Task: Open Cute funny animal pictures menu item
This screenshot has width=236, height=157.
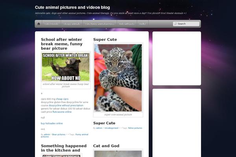Action: 100,24
